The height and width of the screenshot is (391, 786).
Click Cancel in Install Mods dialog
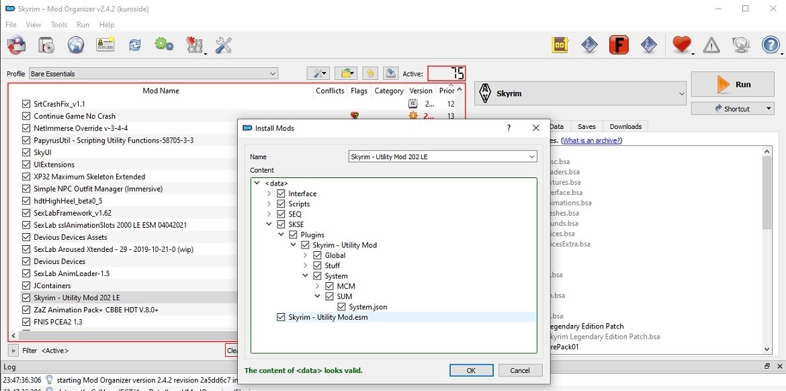pos(520,370)
